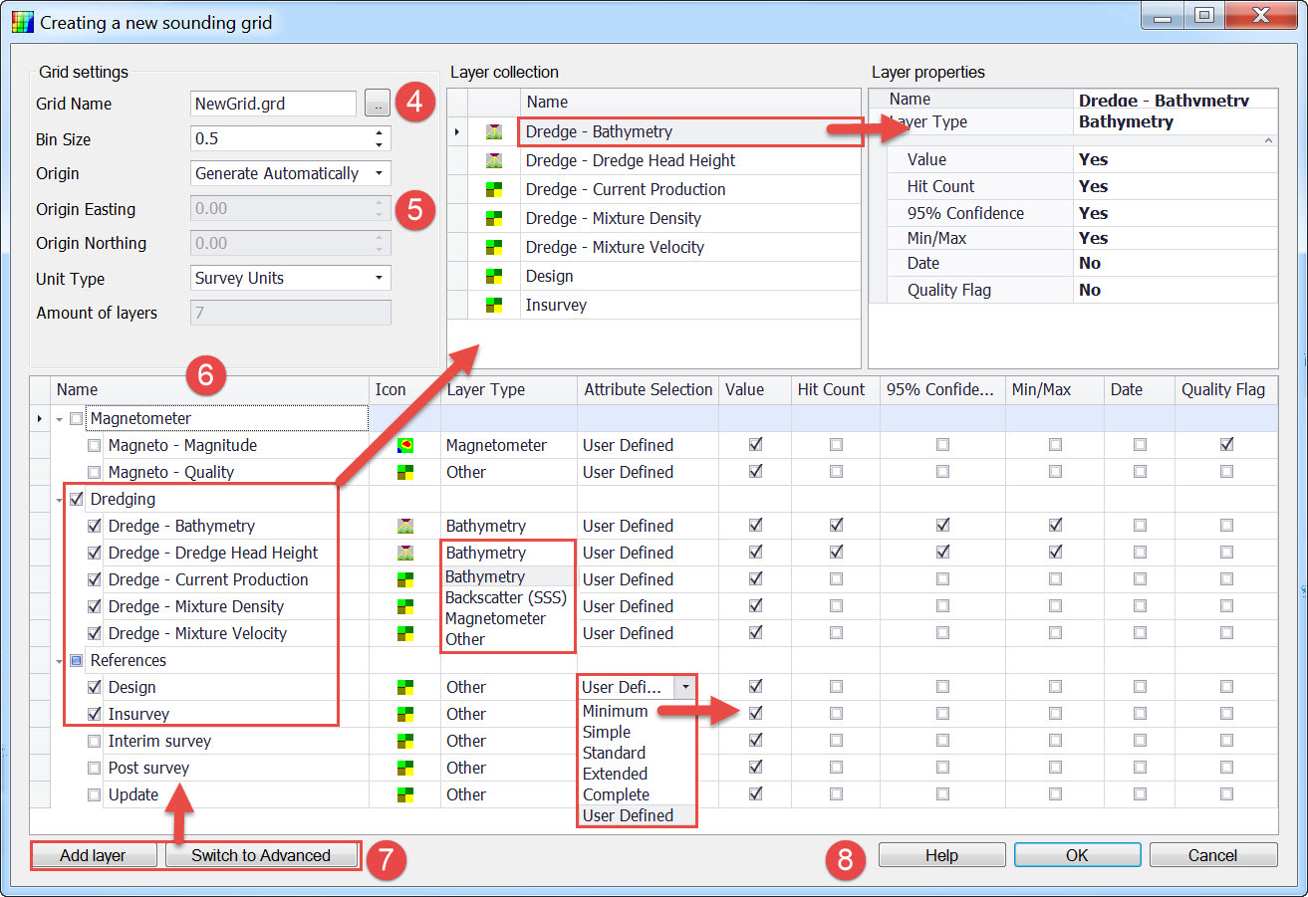The width and height of the screenshot is (1308, 897).
Task: Click the Insurvey icon in the bottom grid
Action: pyautogui.click(x=405, y=714)
